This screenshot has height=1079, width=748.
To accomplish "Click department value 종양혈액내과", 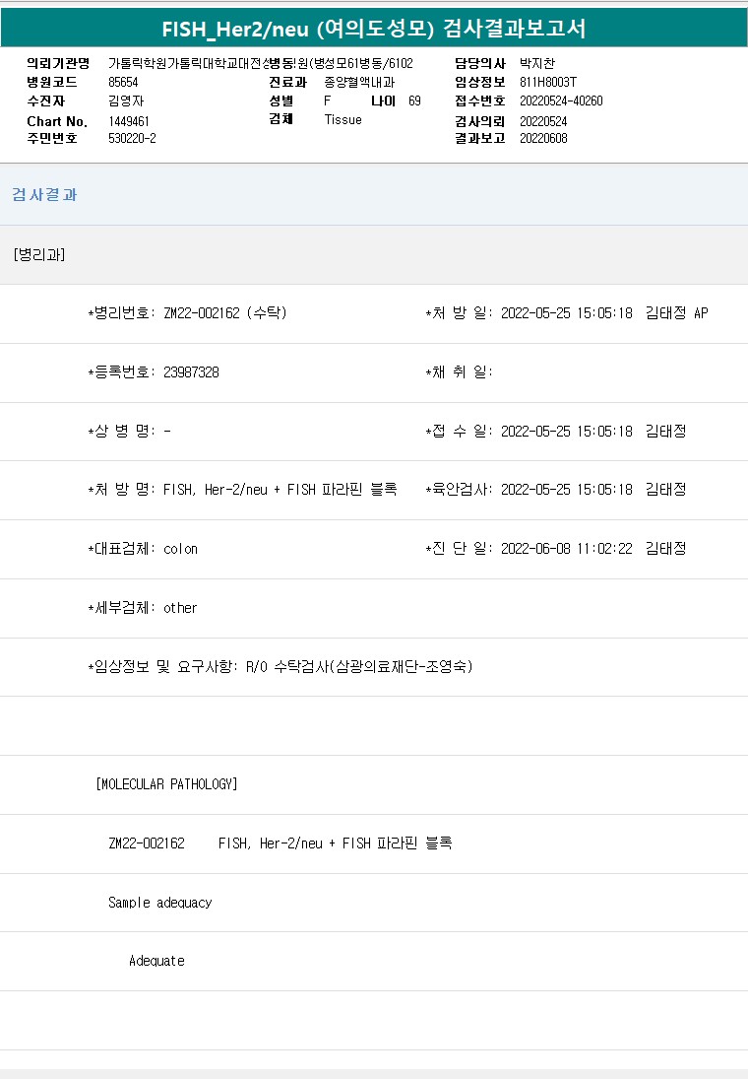I will (x=359, y=83).
